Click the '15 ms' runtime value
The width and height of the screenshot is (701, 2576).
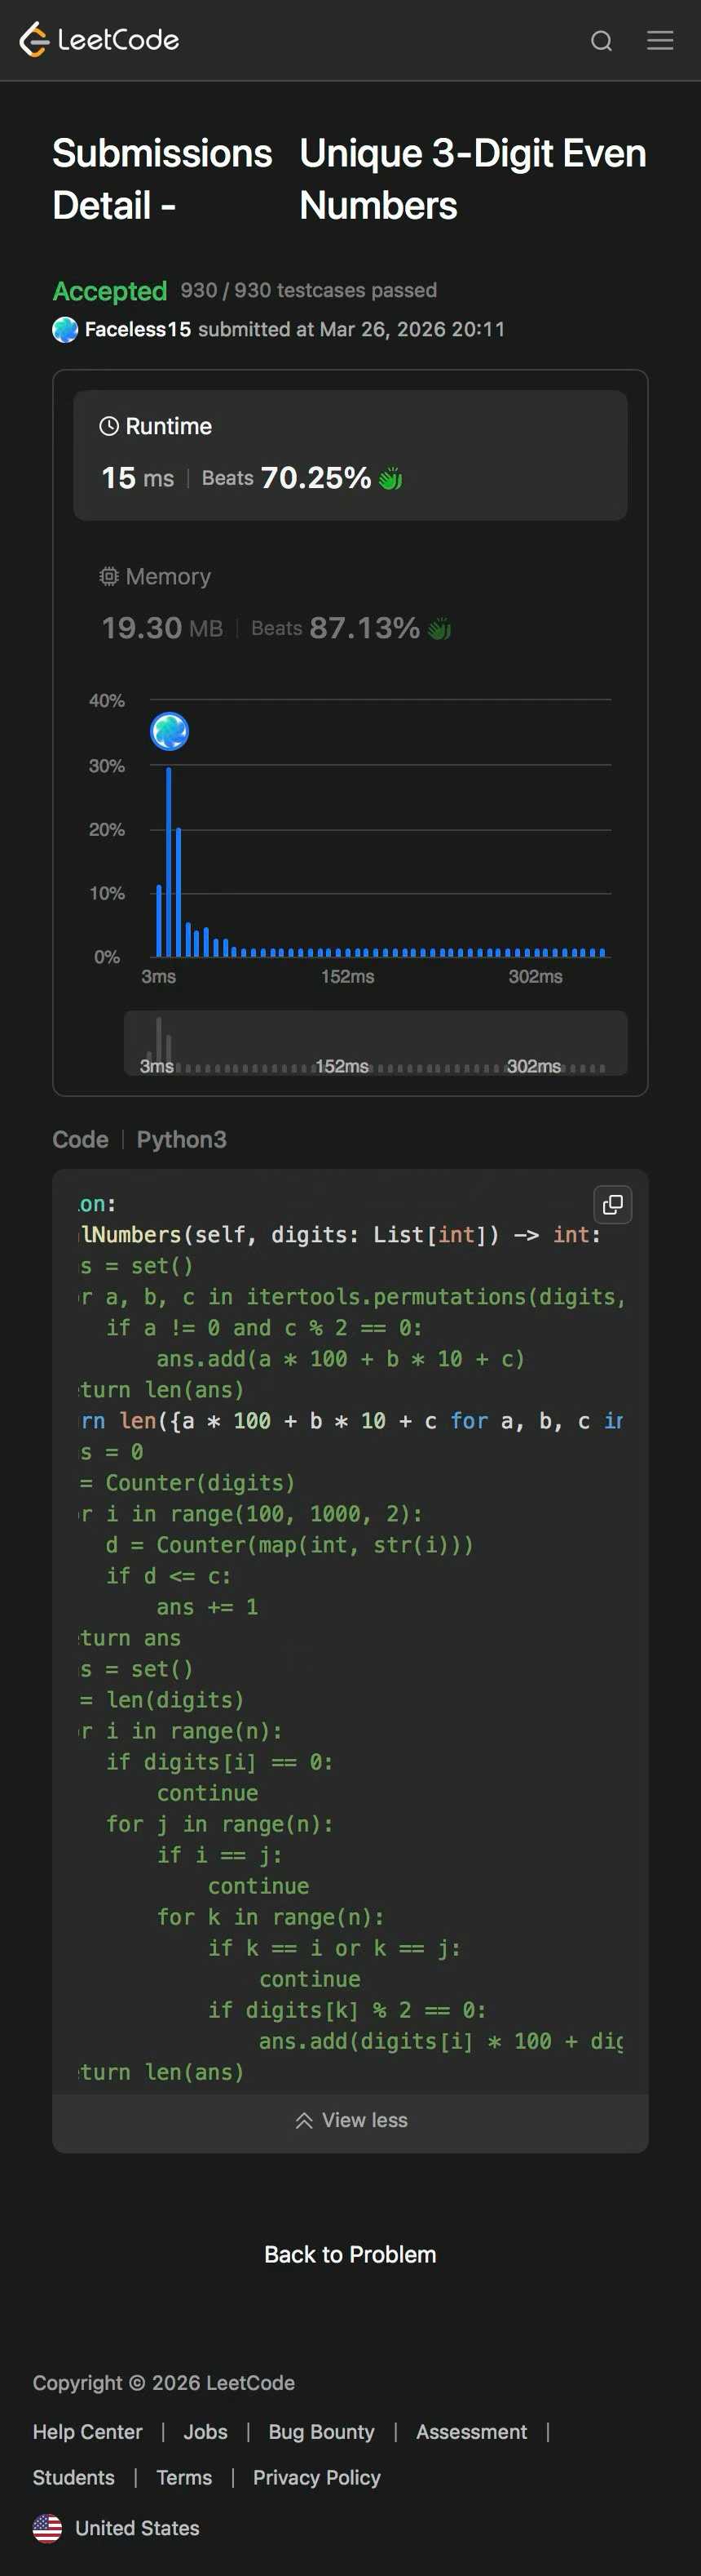(x=138, y=478)
